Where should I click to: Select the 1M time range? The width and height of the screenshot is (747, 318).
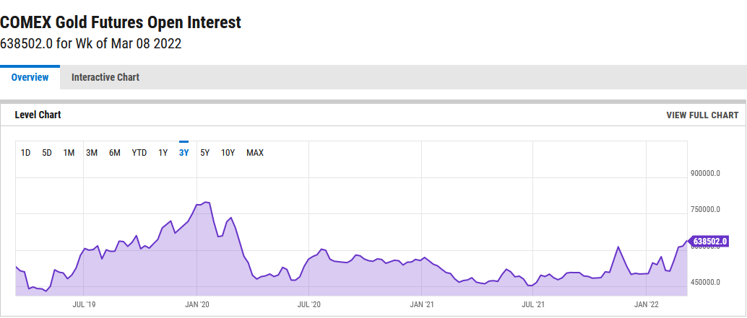69,153
